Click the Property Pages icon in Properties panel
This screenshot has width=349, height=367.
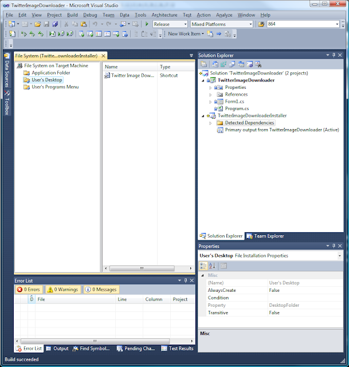(223, 266)
